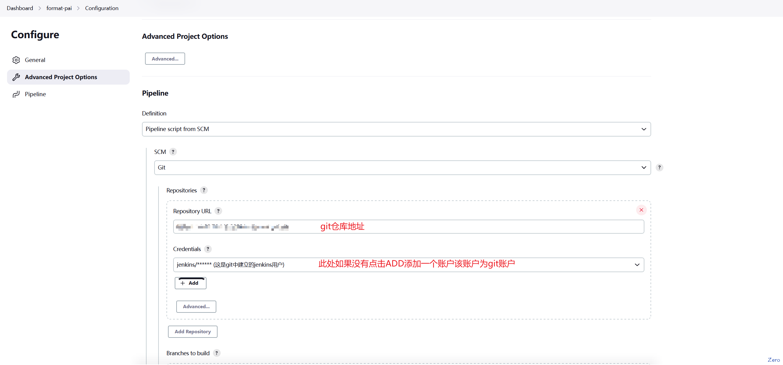Screen dimensions: 783x365
Task: Click the SCM help question mark icon
Action: click(173, 151)
